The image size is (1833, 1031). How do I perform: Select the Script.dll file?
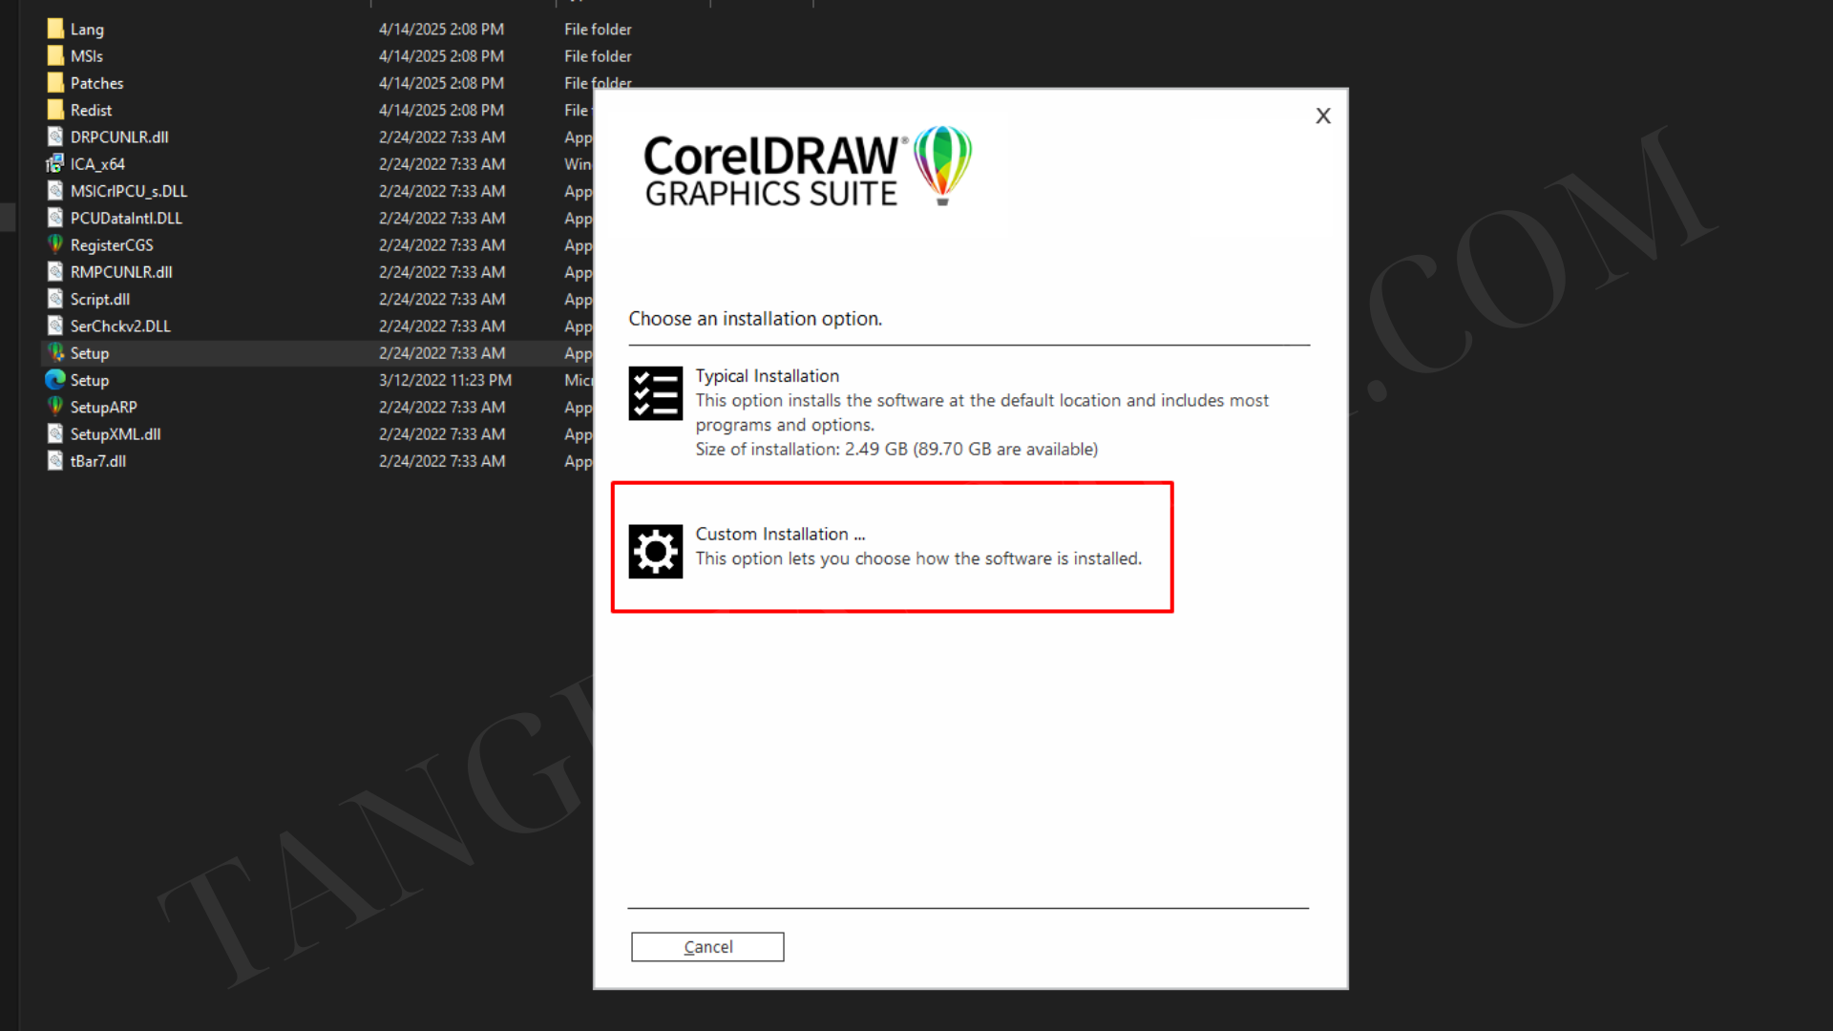(x=99, y=300)
